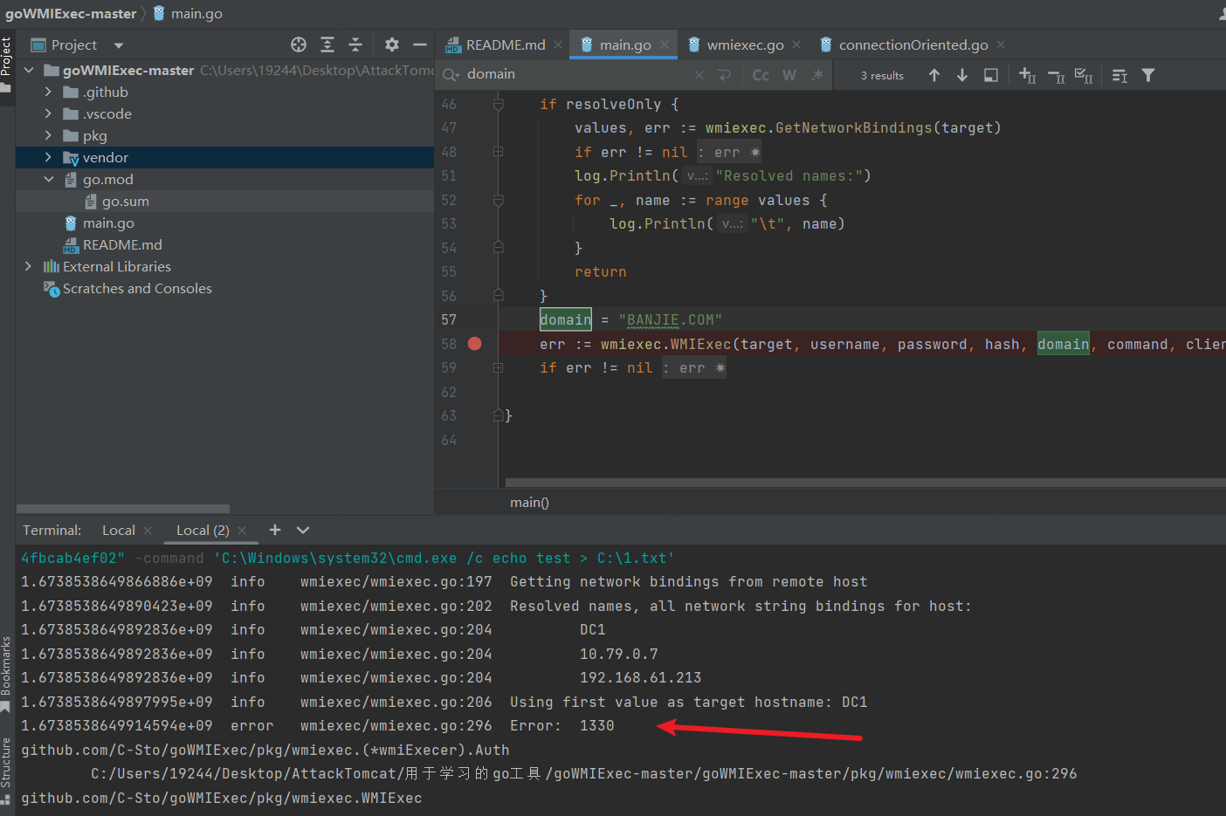Click the domain search input field
This screenshot has width=1226, height=816.
(576, 74)
